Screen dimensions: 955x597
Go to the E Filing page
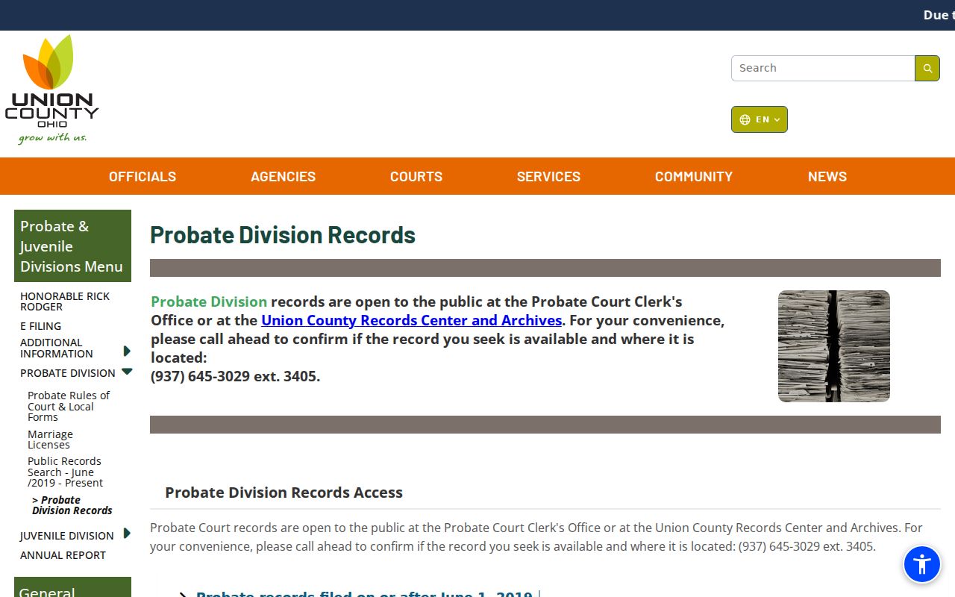click(41, 326)
